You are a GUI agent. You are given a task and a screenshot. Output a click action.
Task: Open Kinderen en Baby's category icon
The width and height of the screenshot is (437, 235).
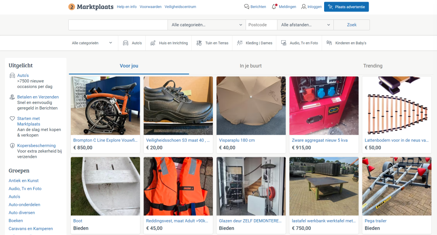click(x=329, y=43)
